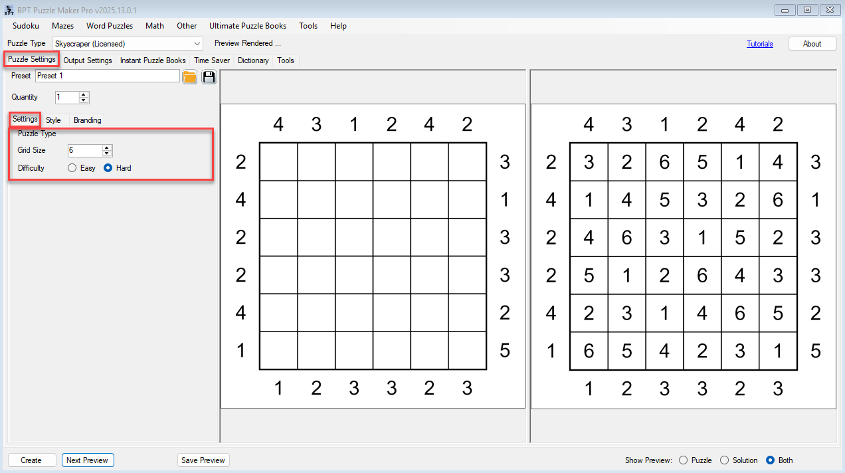Click the Preset name field
The width and height of the screenshot is (845, 473).
108,76
